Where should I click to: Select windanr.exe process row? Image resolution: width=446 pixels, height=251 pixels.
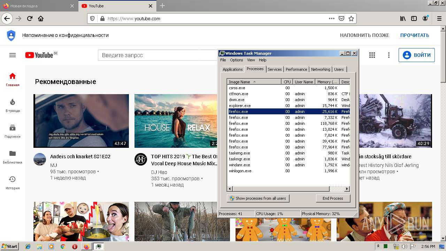[x=289, y=165]
